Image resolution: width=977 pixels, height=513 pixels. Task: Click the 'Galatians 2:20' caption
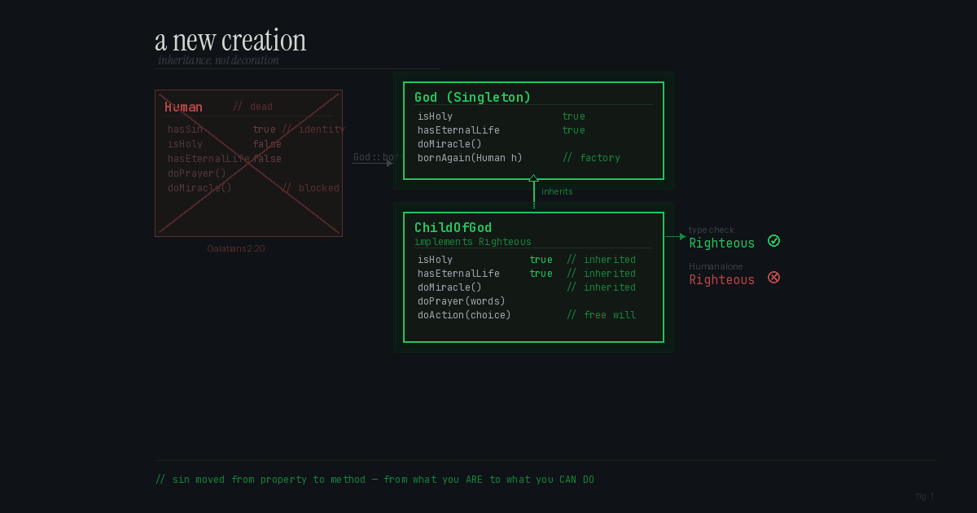click(236, 248)
